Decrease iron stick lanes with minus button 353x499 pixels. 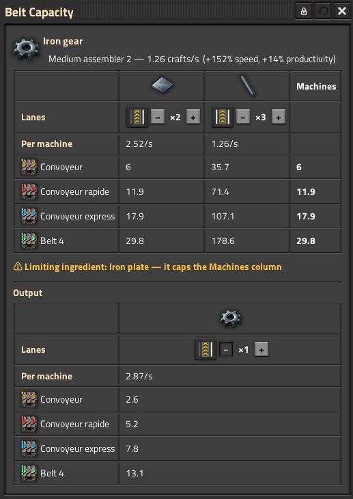tap(243, 117)
